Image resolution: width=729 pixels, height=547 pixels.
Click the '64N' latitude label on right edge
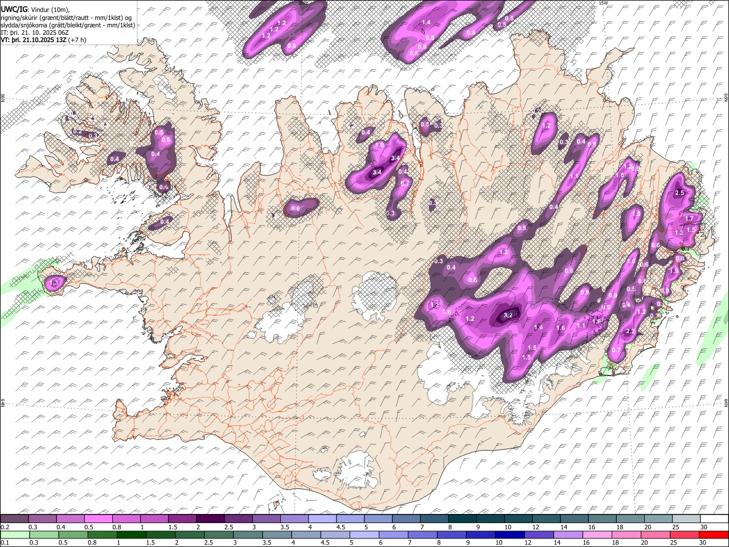[726, 403]
